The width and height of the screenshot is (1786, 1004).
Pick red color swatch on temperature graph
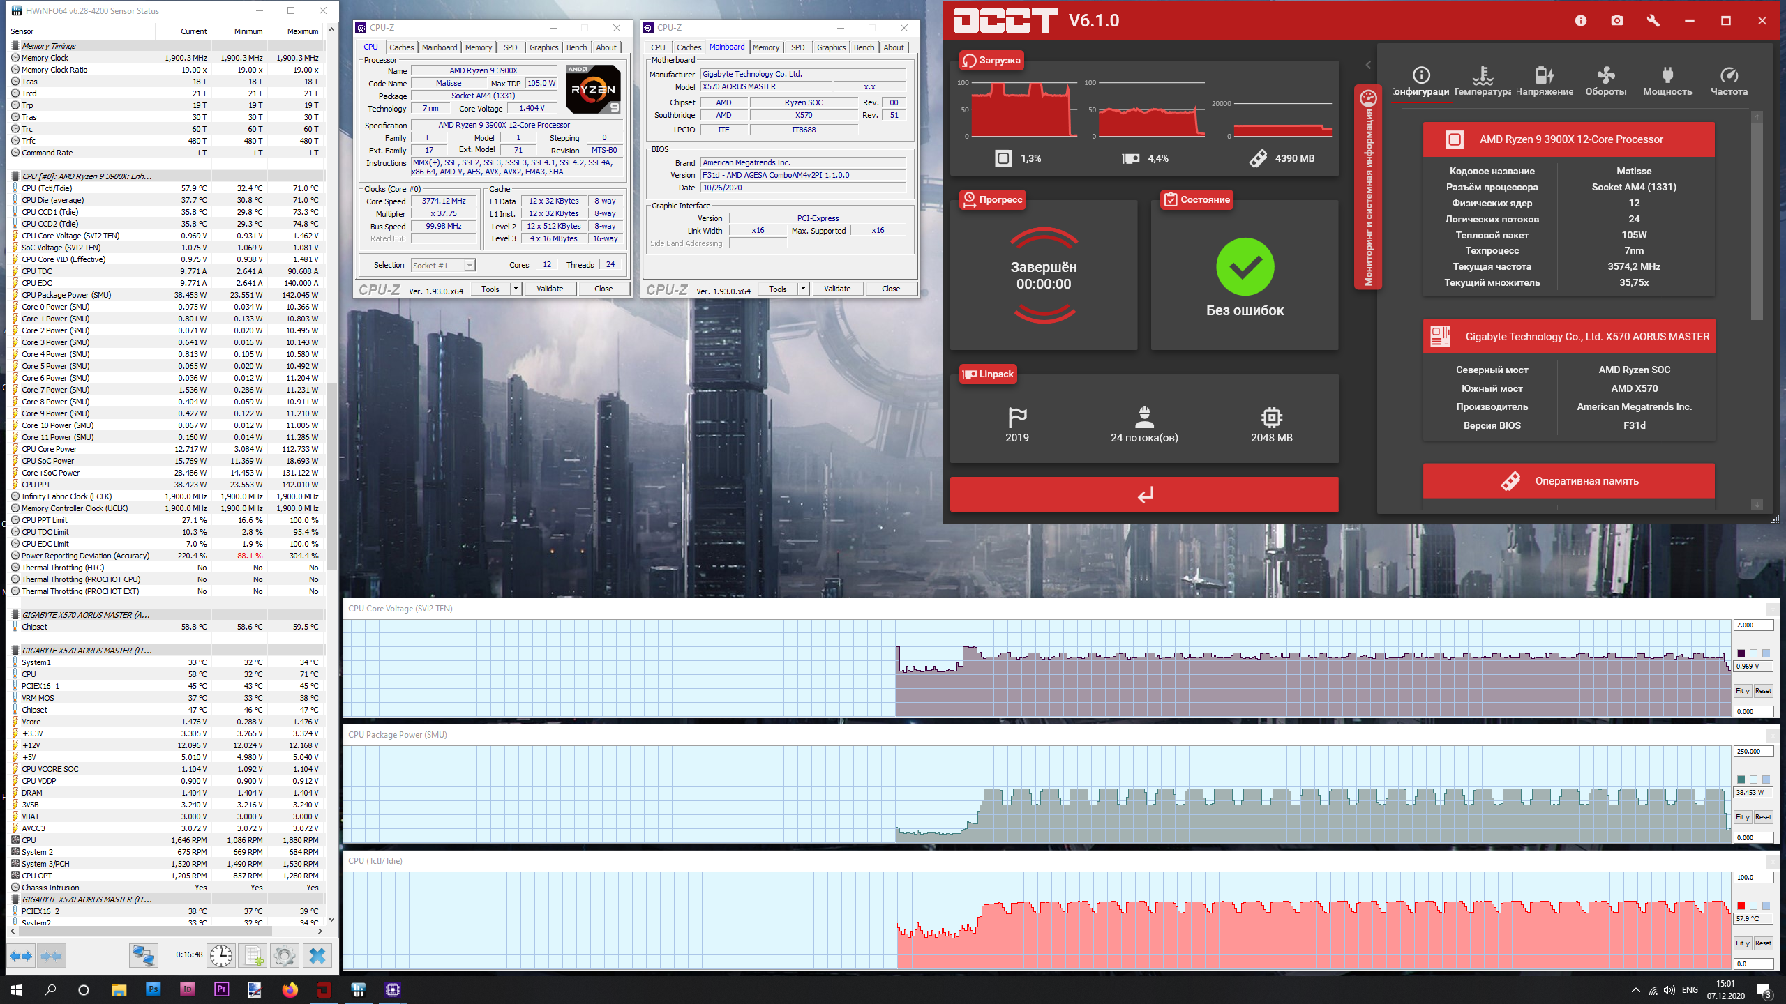(1741, 906)
